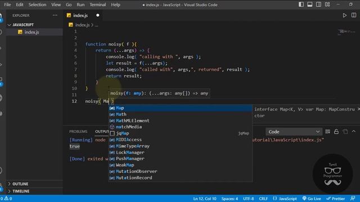Viewport: 360px width, 202px height.
Task: Choose MutationRecord suggestion
Action: 180,178
